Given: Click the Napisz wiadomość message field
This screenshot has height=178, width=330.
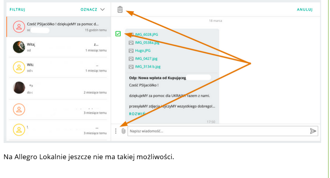Looking at the screenshot, I should (217, 131).
